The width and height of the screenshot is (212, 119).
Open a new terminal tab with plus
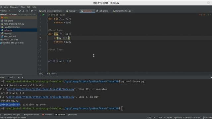(x=19, y=77)
